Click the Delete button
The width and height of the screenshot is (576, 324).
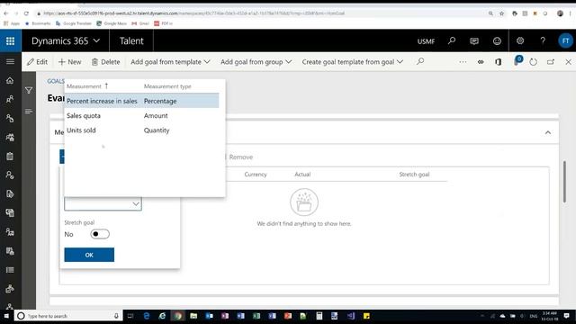click(x=106, y=62)
